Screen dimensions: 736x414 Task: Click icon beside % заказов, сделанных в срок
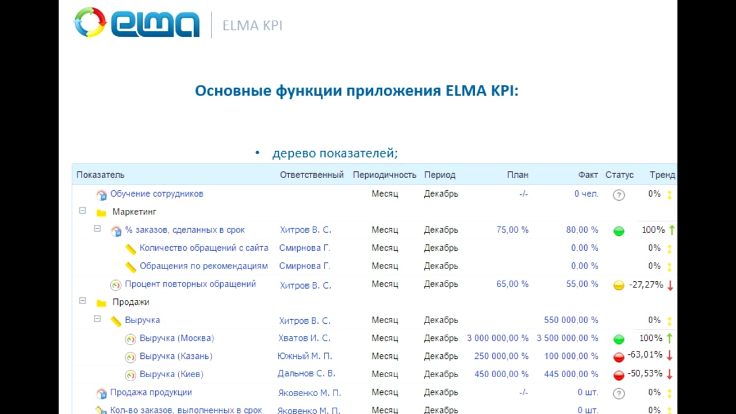click(x=116, y=231)
